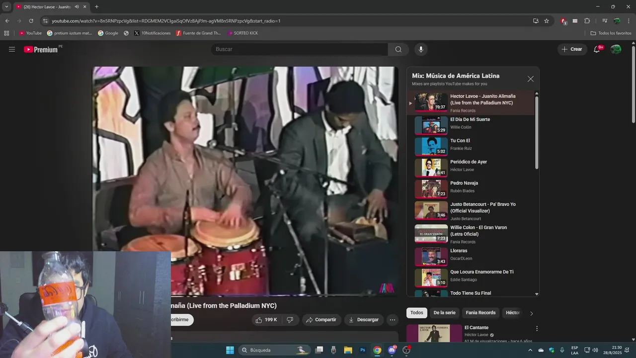Select the De la serie chip
636x358 pixels.
(444, 313)
